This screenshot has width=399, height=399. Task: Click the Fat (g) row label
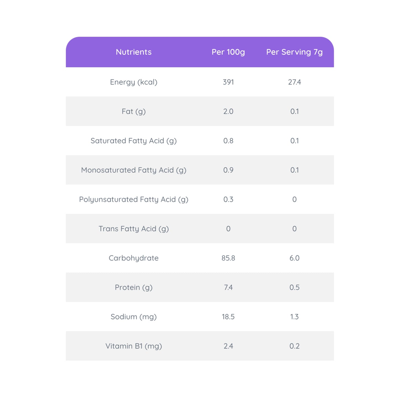click(x=134, y=111)
